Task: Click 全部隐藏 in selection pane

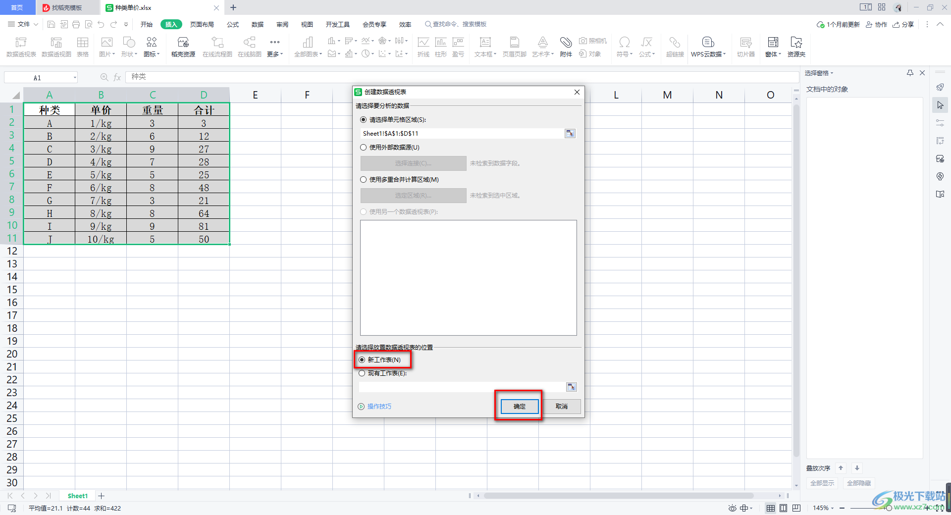Action: (x=859, y=483)
